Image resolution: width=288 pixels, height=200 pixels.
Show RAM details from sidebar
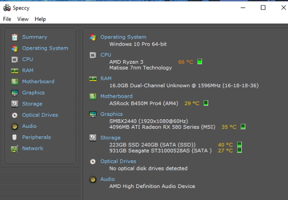(x=28, y=71)
